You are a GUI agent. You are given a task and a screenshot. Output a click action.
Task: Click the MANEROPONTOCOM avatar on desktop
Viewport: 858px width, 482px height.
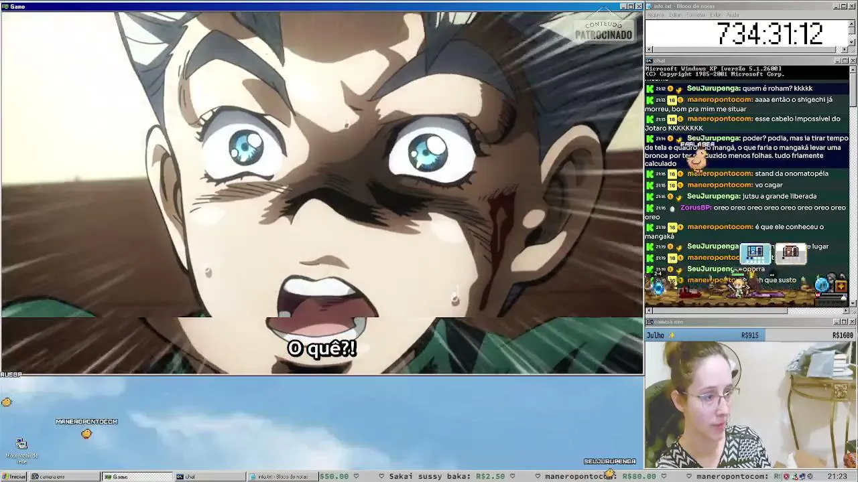86,434
